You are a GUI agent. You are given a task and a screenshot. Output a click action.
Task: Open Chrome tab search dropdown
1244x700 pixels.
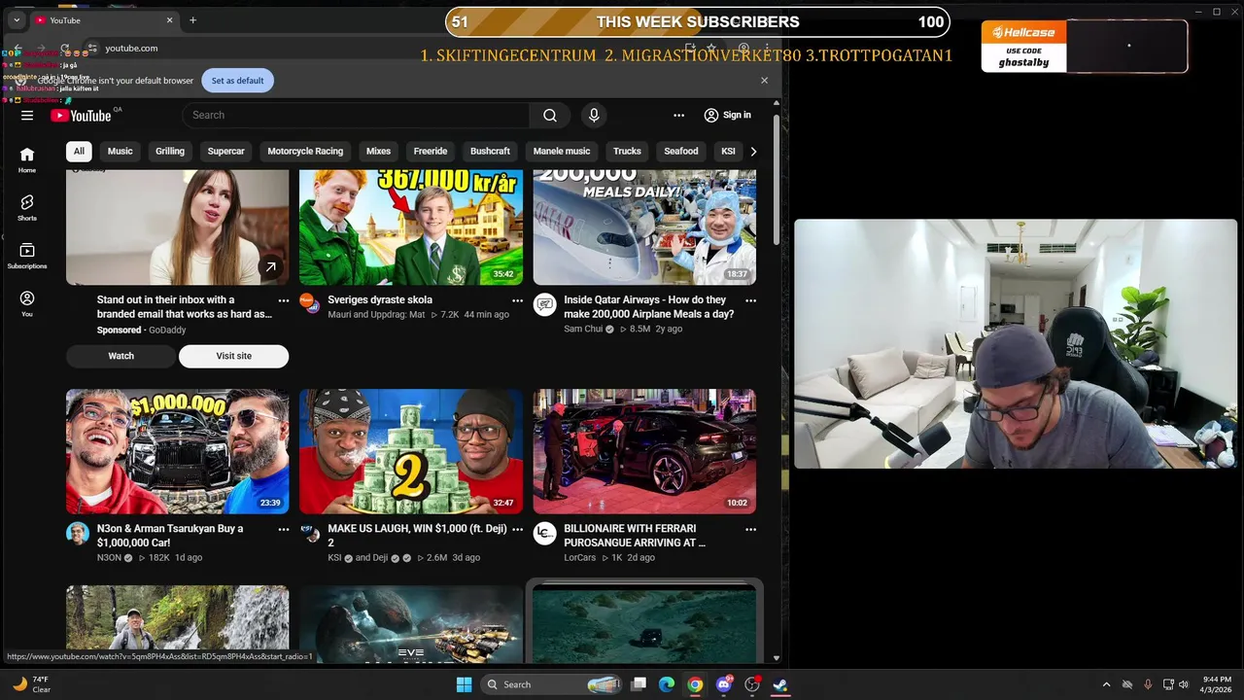point(17,19)
